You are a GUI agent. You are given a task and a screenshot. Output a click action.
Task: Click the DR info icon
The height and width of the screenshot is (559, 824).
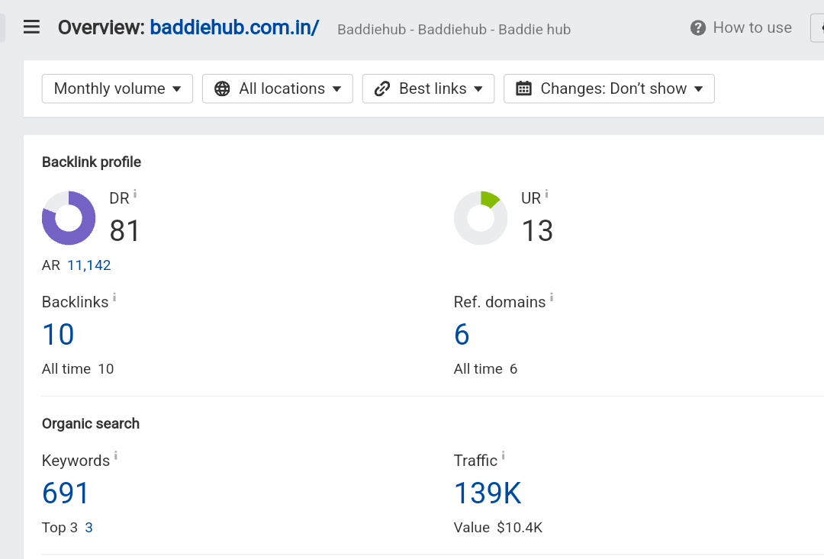pyautogui.click(x=135, y=194)
